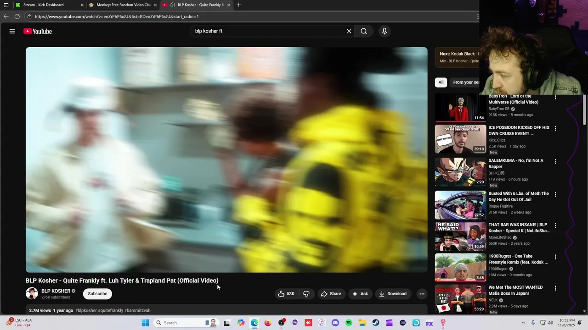Open Ice Poseidon cruise event video thumbnail
588x330 pixels.
460,139
